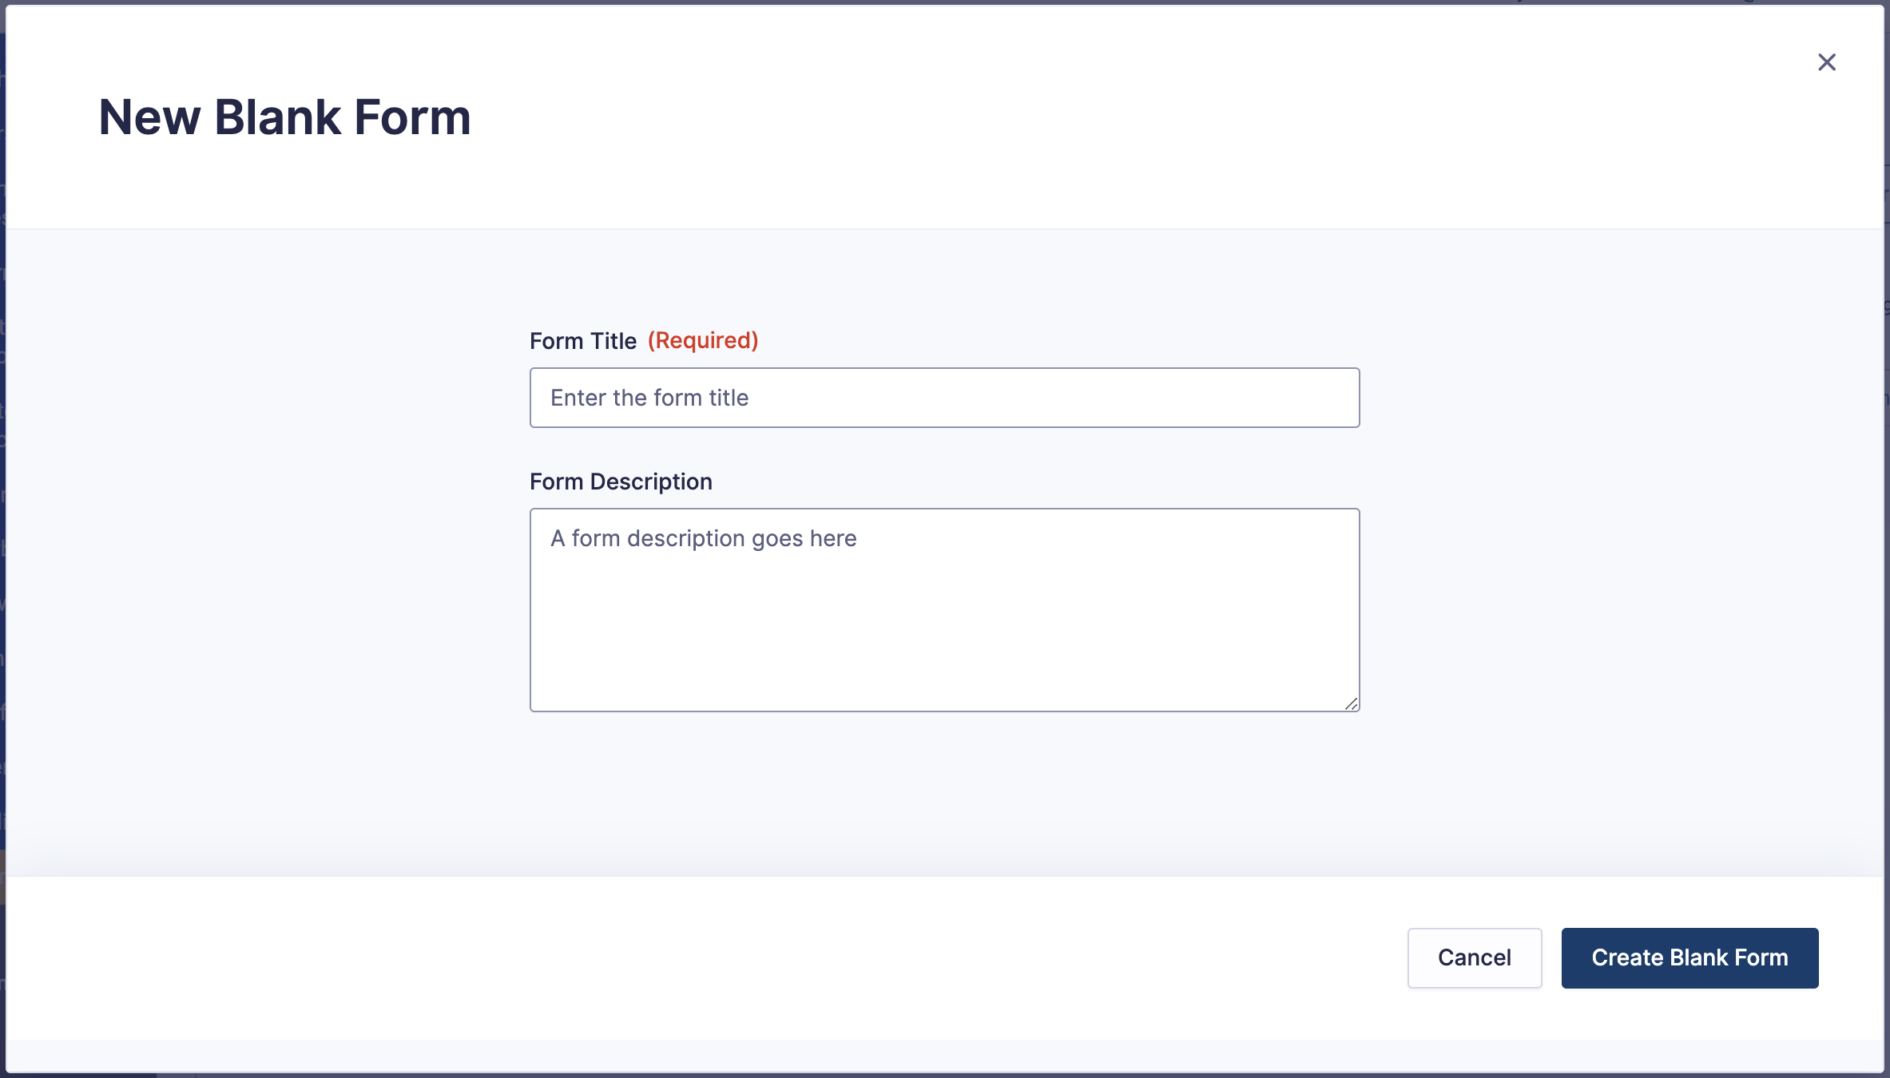1890x1078 pixels.
Task: Click the diagonal resize grip of textarea
Action: [x=1351, y=703]
